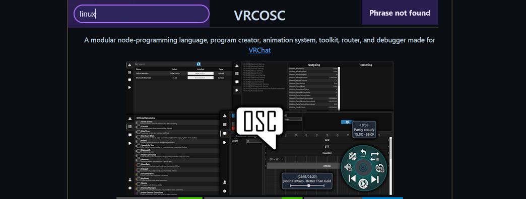Click the search box containing linux
Image resolution: width=526 pixels, height=199 pixels.
[142, 14]
